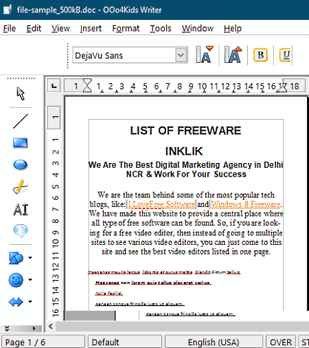Click the LIST OF FREEWARE heading

[185, 131]
